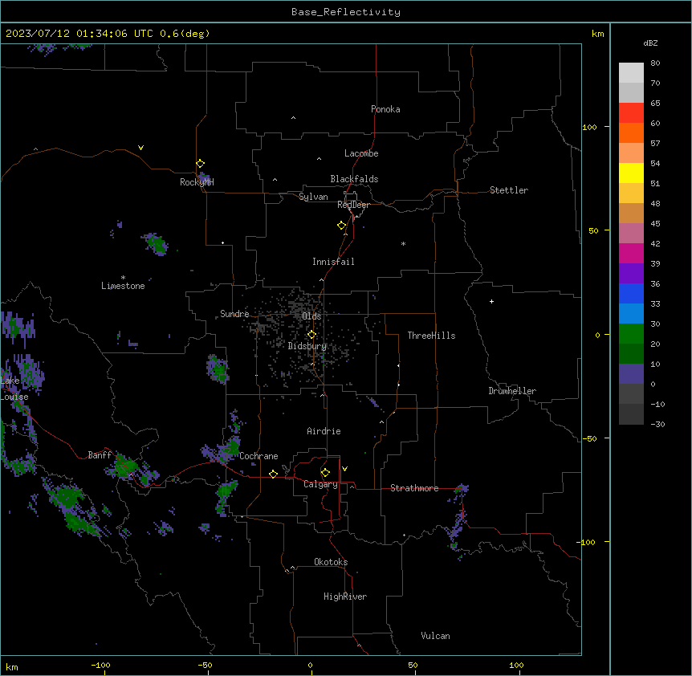Click the Calgary label
This screenshot has width=692, height=676.
coord(320,484)
